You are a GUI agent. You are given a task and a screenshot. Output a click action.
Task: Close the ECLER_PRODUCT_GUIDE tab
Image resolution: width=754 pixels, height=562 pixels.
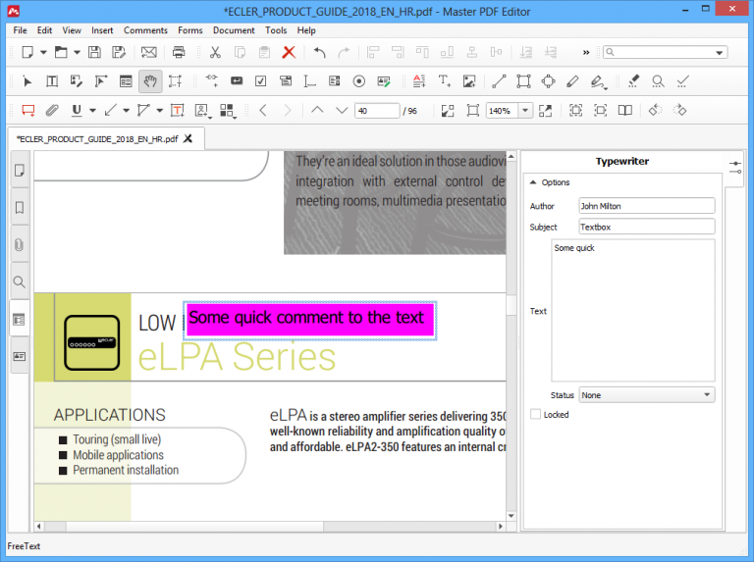pos(188,139)
